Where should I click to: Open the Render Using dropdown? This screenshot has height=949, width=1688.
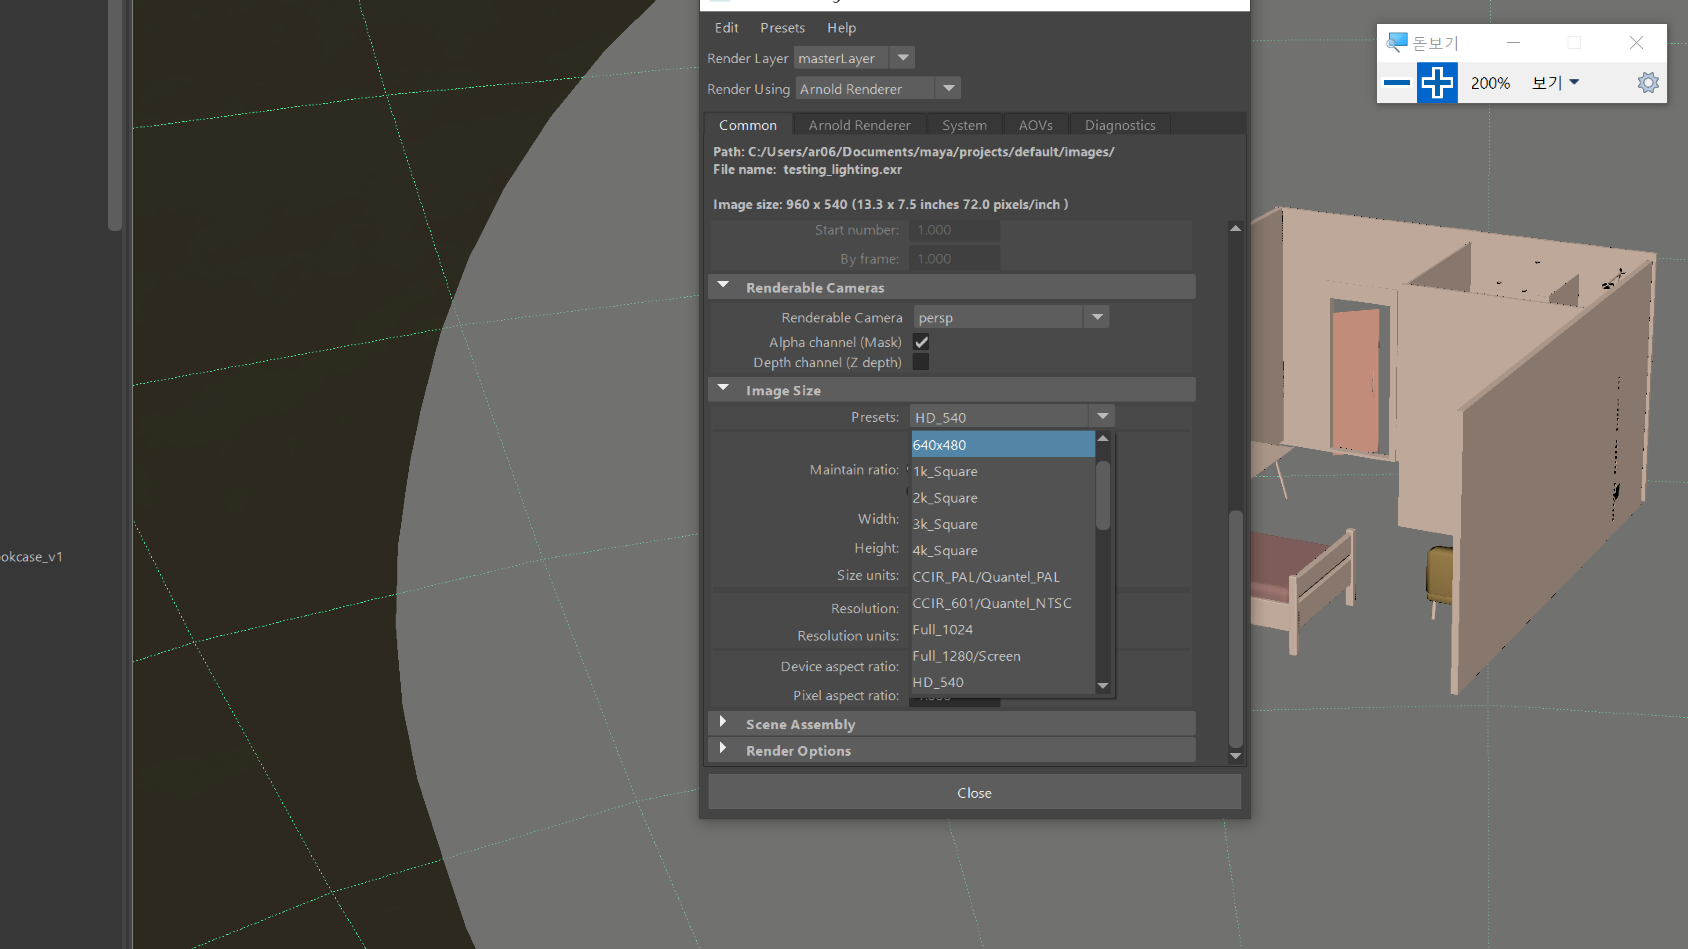pyautogui.click(x=948, y=88)
